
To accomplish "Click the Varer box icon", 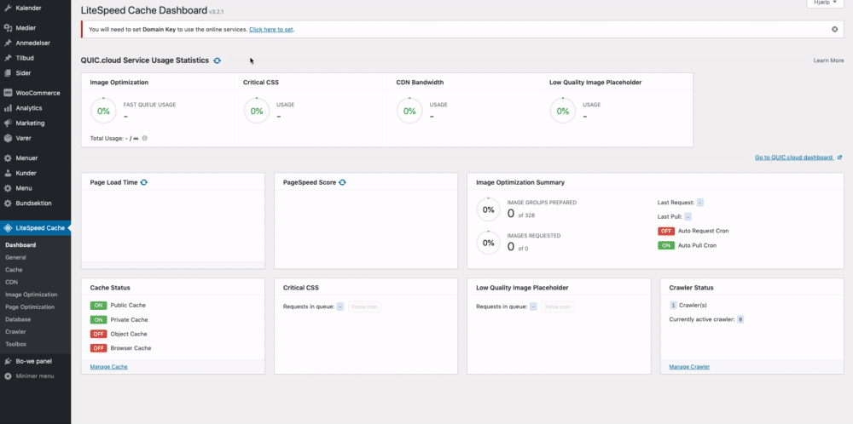I will tap(8, 139).
